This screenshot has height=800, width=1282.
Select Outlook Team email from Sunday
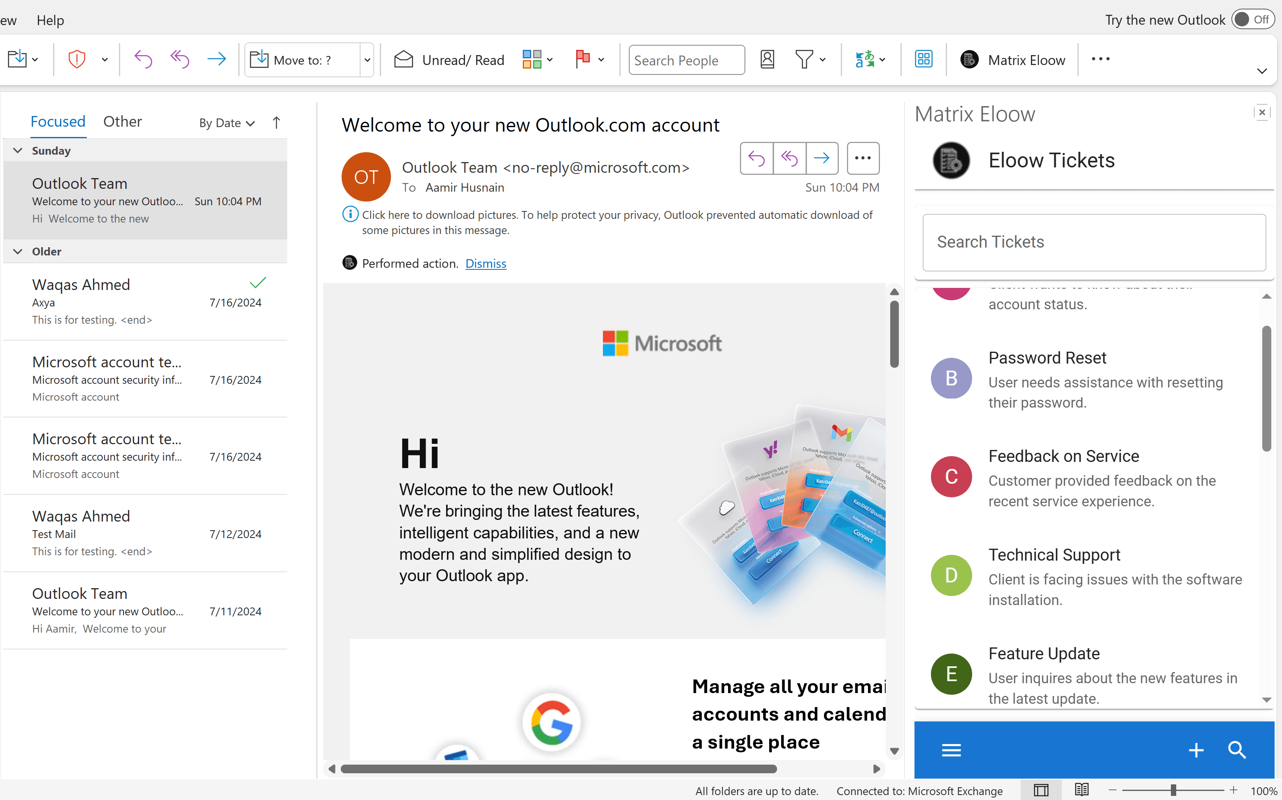[146, 201]
